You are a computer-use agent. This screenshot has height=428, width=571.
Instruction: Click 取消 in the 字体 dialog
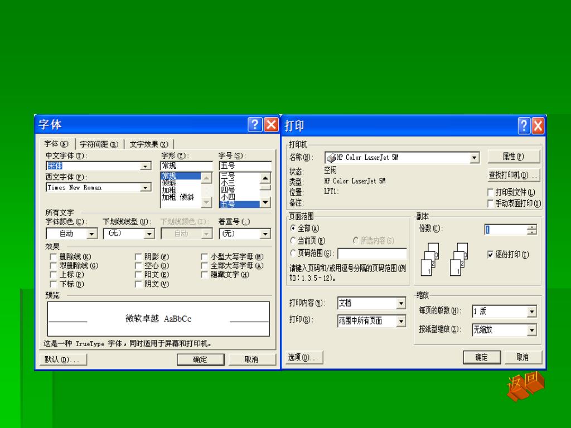coord(251,359)
